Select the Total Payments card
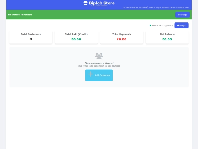The image size is (198, 149). coord(122,38)
